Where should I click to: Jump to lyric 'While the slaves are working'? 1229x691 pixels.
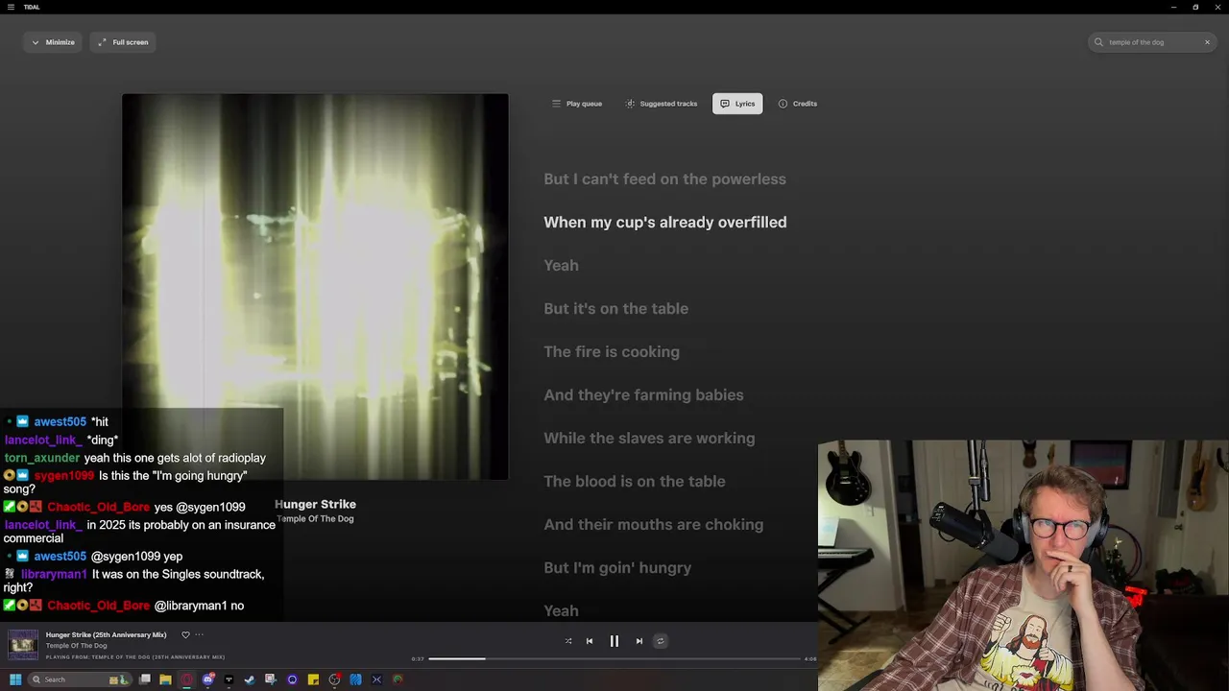pyautogui.click(x=649, y=438)
